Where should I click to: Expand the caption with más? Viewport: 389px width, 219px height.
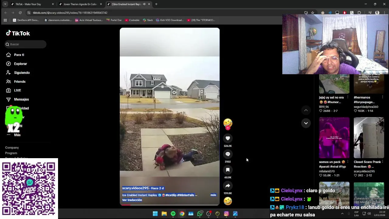pos(213,195)
